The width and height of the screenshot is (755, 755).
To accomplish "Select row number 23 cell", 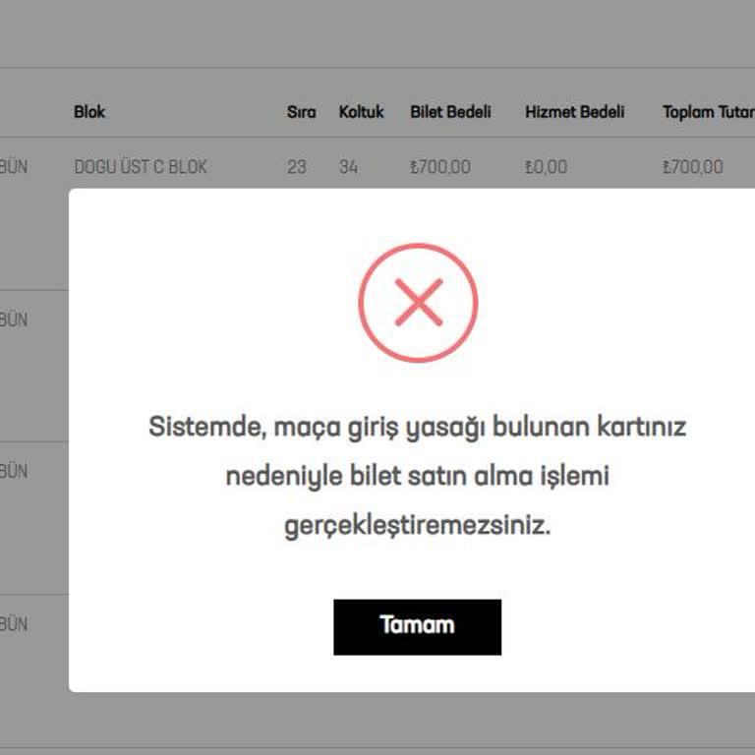I will 297,166.
